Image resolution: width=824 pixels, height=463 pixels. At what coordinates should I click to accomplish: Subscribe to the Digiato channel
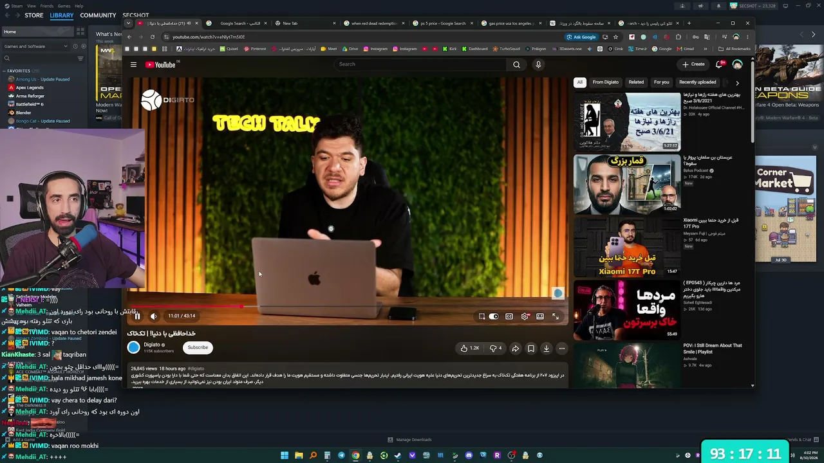198,347
